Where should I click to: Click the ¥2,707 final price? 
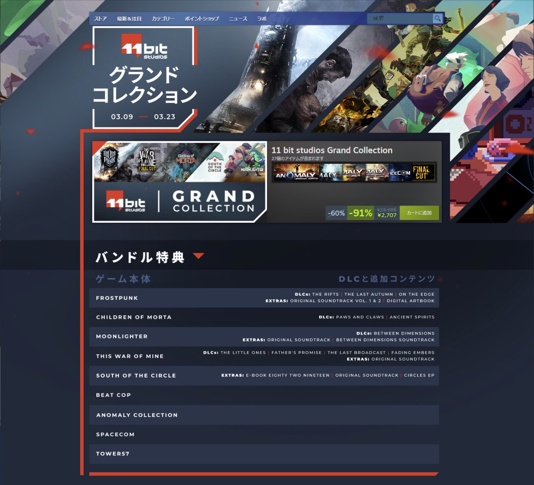coord(387,215)
